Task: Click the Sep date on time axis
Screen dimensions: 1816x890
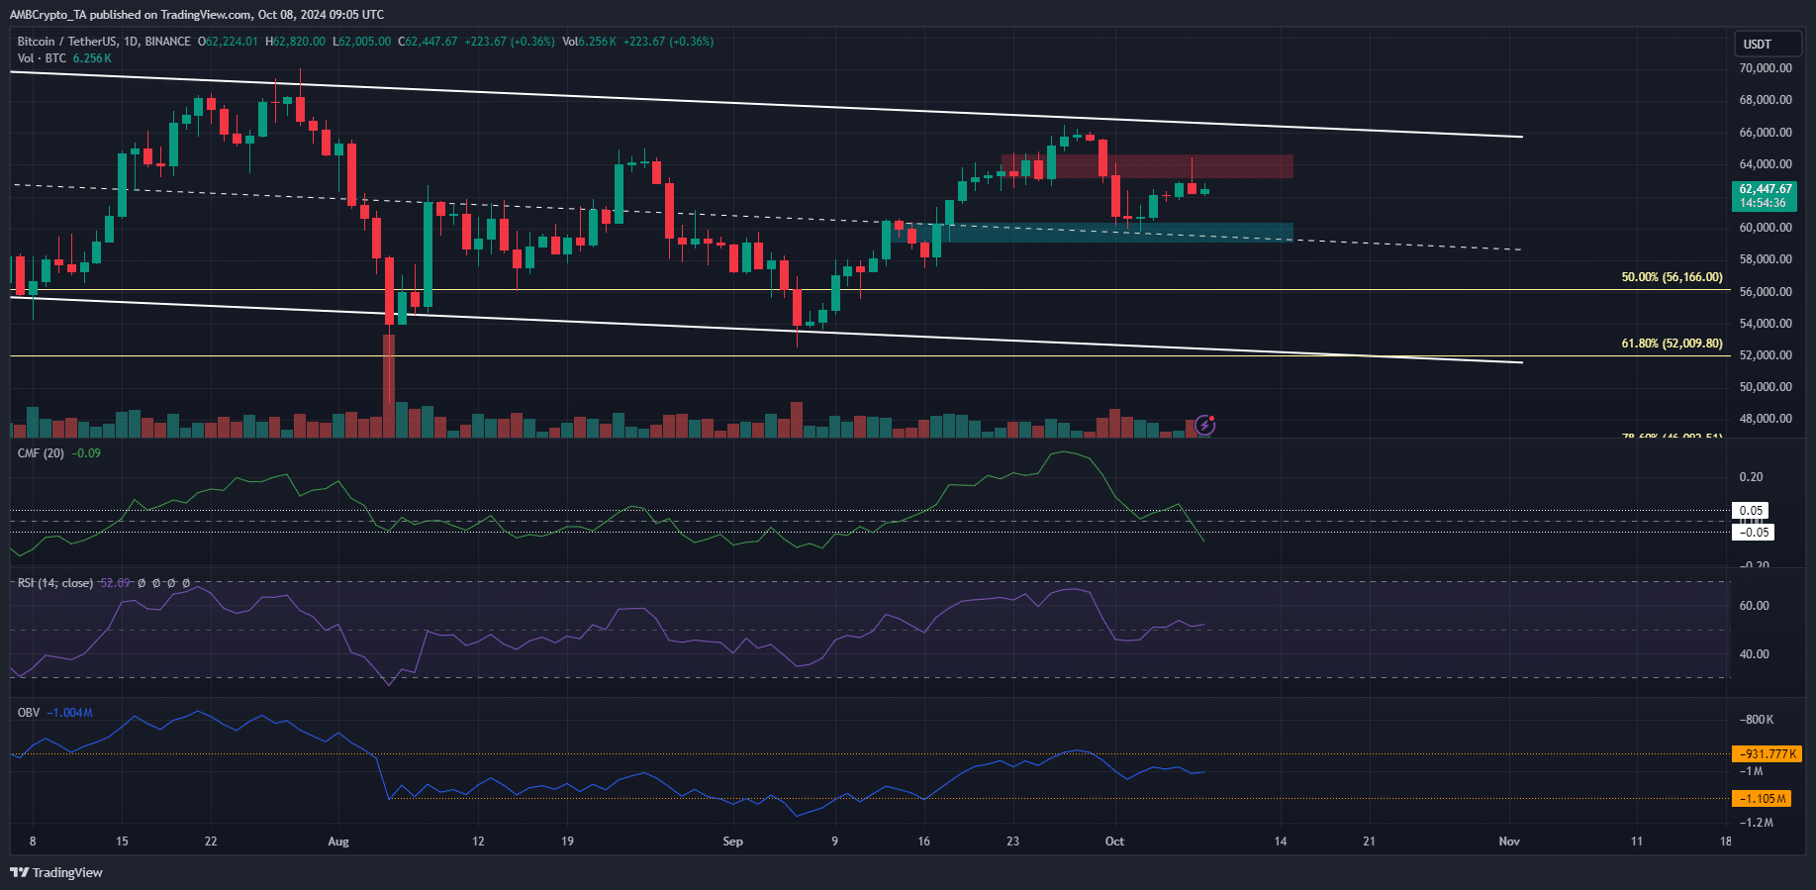Action: tap(732, 841)
